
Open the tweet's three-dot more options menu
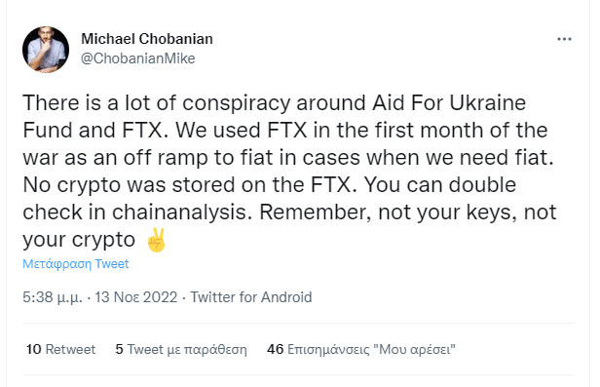pos(564,39)
